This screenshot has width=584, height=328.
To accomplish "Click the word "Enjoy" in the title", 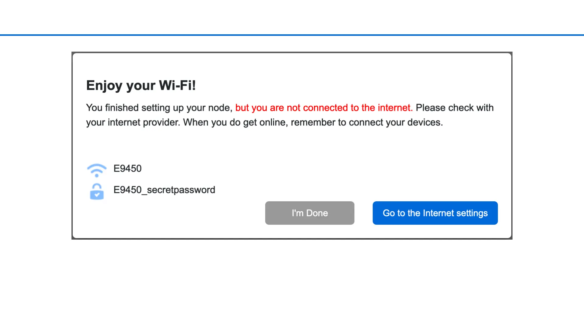I will coord(104,85).
